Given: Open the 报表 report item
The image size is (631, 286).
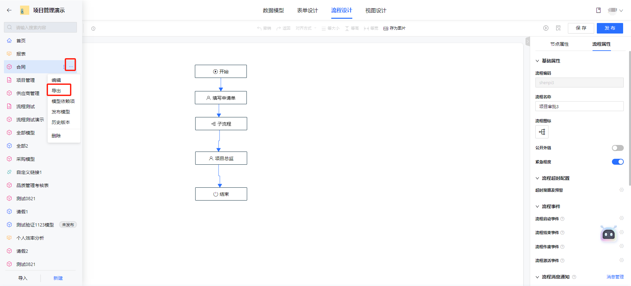Looking at the screenshot, I should (21, 54).
